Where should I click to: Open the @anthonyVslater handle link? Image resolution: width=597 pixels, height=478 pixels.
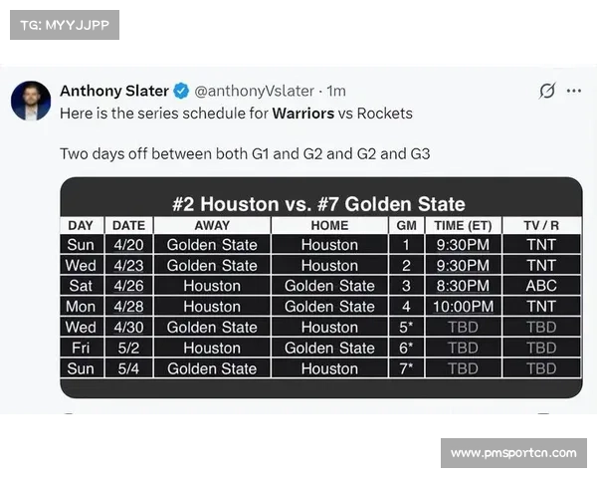coord(254,91)
